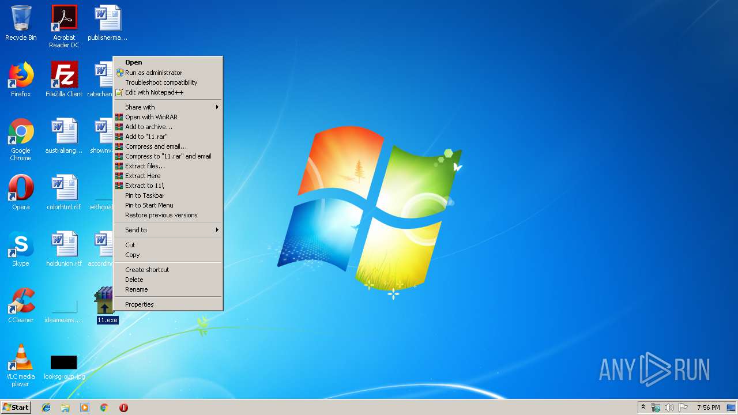Open Opera from the taskbar
The height and width of the screenshot is (415, 738).
coord(123,408)
